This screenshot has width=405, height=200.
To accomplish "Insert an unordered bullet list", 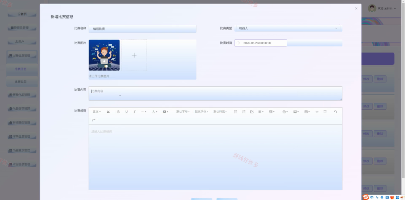I will 236,112.
